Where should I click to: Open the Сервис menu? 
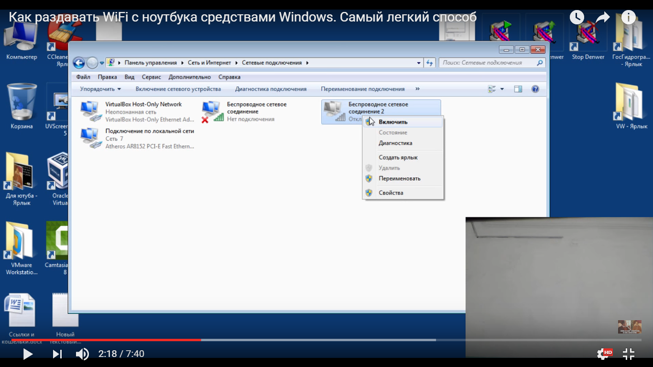tap(152, 77)
